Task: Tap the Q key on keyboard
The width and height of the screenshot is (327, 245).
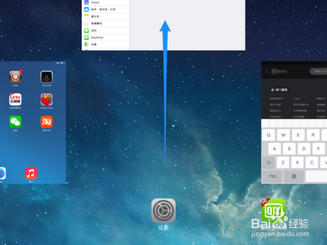Action: (269, 135)
